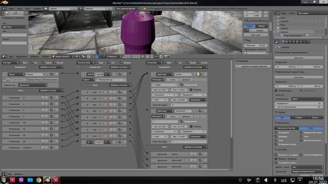Click 'Инвертировать' in the Mouse sensor
The height and width of the screenshot is (184, 328).
click(51, 80)
